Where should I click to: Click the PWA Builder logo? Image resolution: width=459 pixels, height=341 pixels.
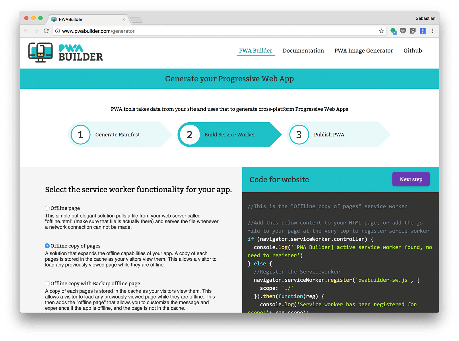point(66,53)
